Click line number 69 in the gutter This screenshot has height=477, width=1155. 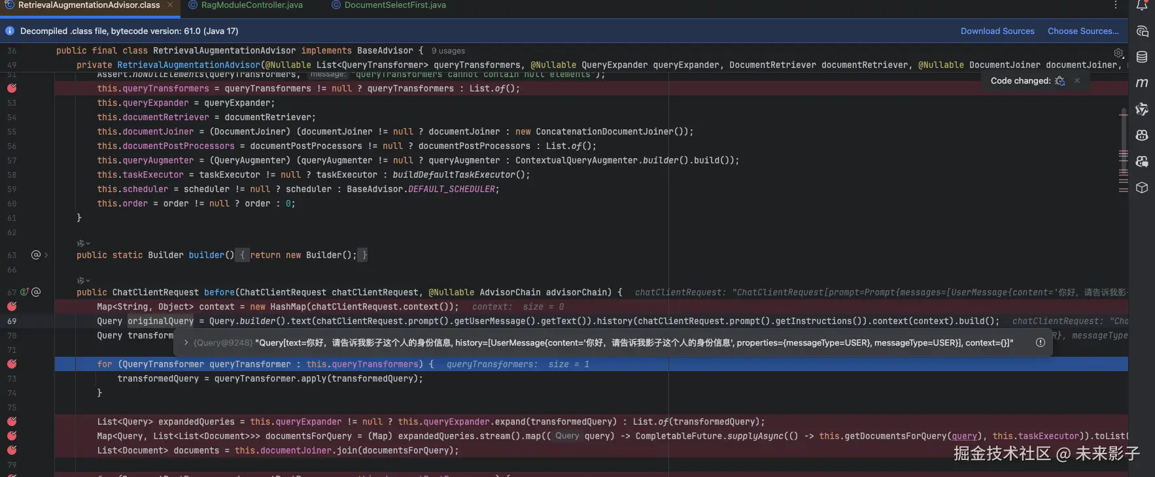coord(12,321)
